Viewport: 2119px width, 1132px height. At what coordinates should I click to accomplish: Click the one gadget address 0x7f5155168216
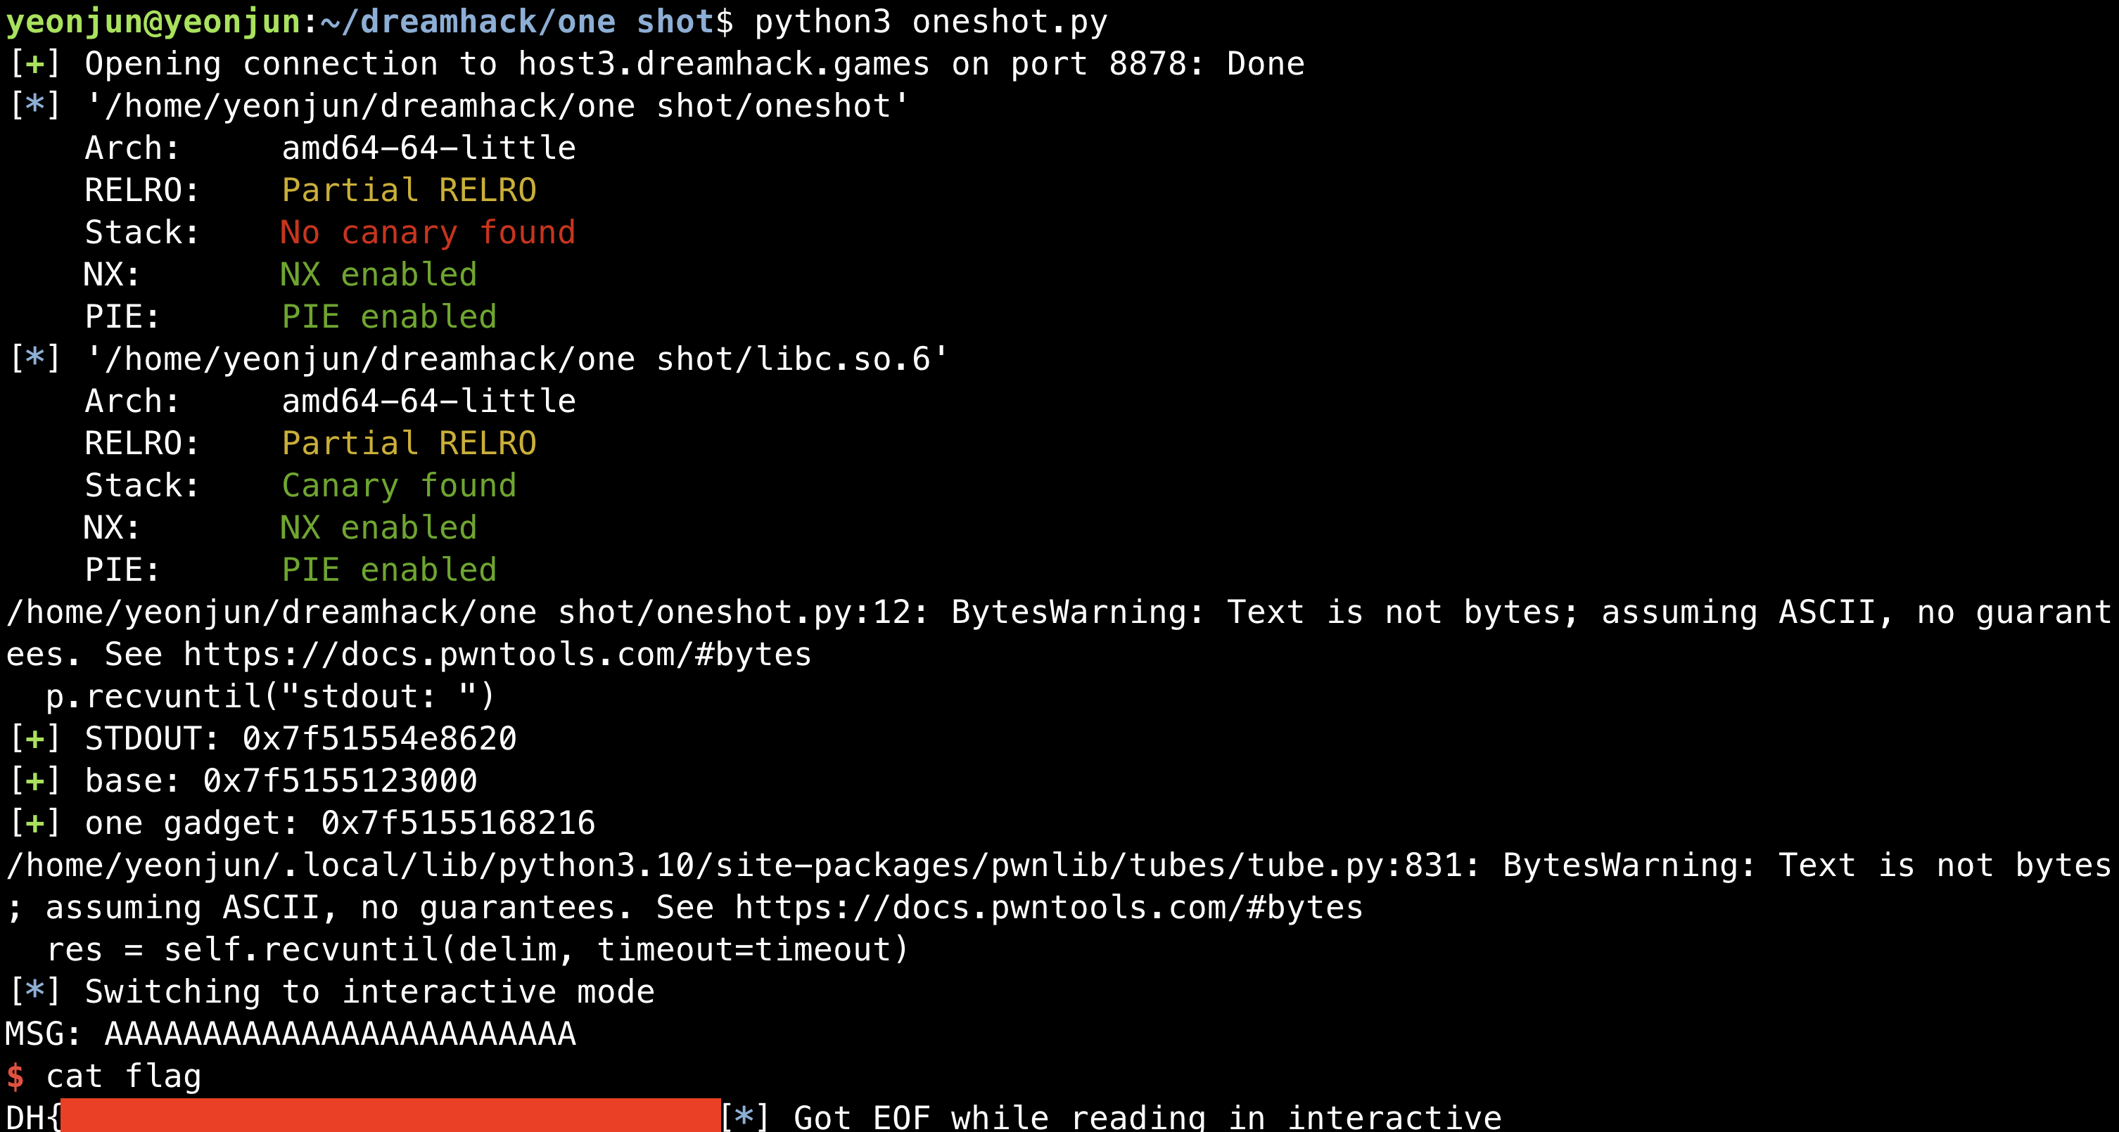tap(458, 823)
